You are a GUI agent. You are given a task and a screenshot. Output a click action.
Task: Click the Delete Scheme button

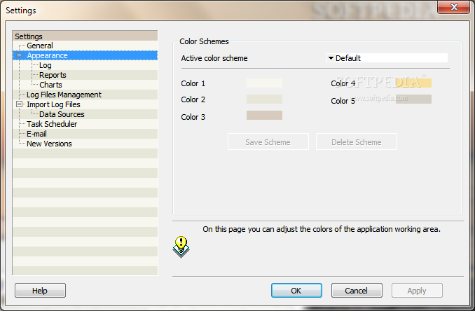point(356,141)
